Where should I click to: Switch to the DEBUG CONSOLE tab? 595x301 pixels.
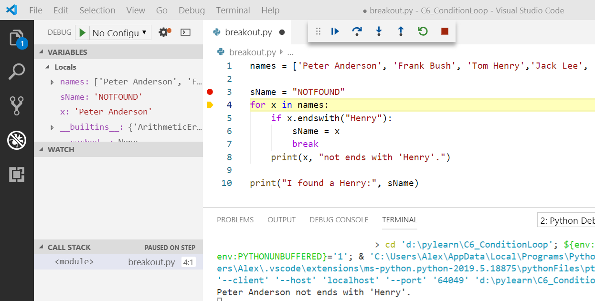(x=339, y=220)
